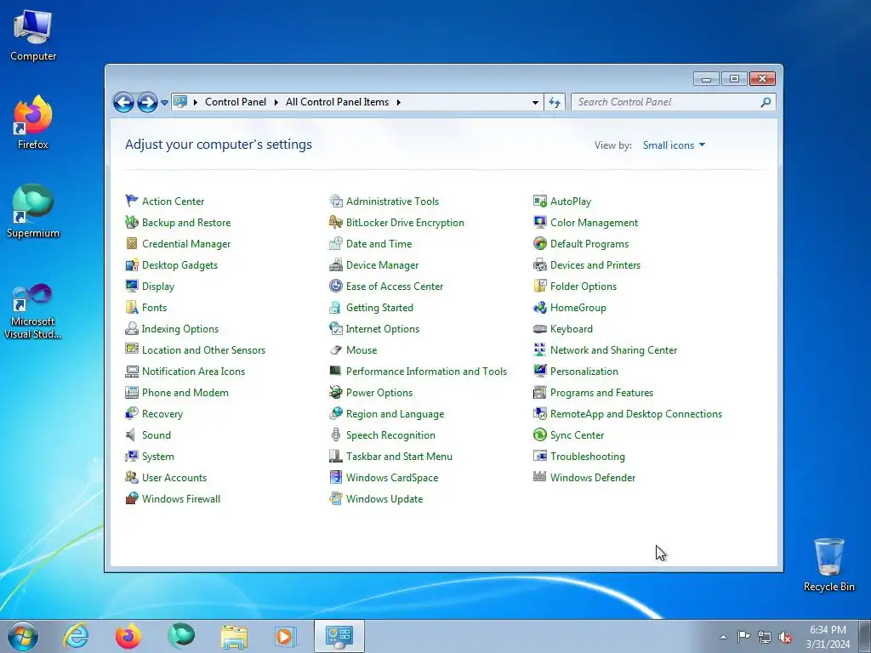Click the Control Panel breadcrumb segment
The width and height of the screenshot is (871, 653).
[x=236, y=102]
